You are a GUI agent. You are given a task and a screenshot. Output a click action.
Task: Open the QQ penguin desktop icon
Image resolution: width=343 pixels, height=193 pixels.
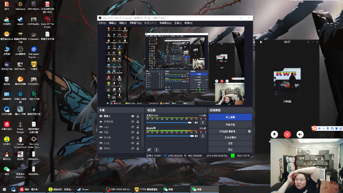click(7, 156)
